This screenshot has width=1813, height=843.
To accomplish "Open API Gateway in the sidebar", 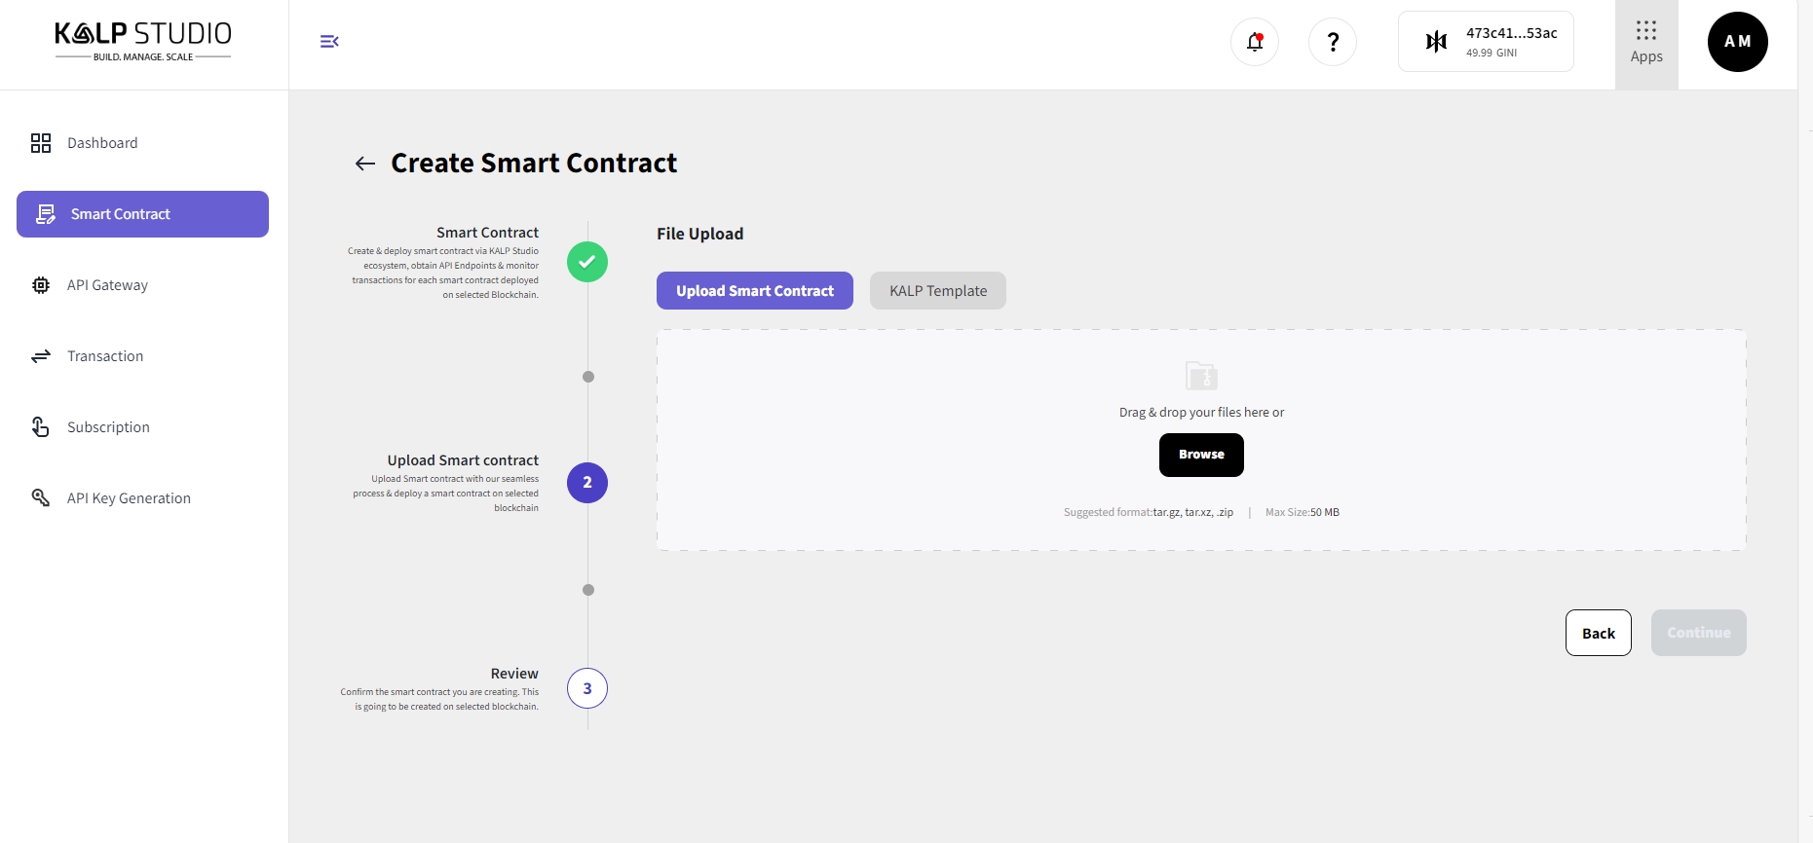I will tap(107, 285).
